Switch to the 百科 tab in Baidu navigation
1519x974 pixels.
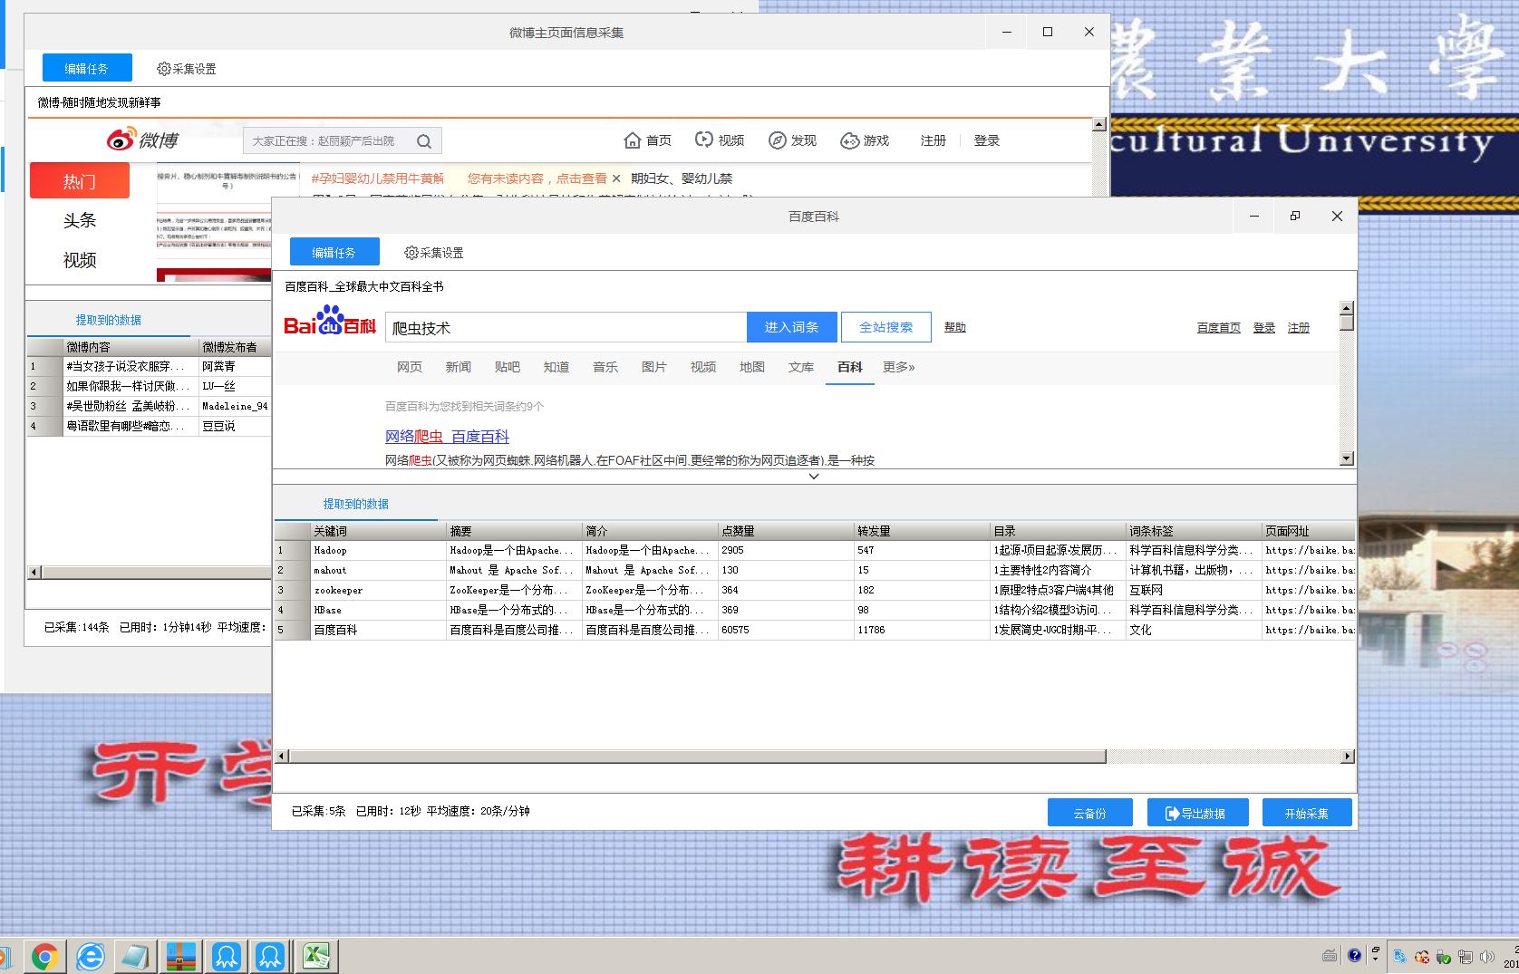pyautogui.click(x=849, y=367)
